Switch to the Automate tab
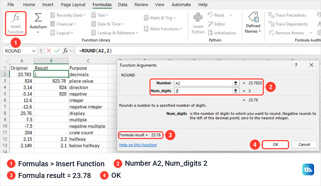The width and height of the screenshot is (321, 186). click(x=181, y=5)
